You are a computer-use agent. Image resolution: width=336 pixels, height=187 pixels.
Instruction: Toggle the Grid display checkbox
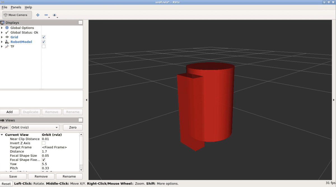(x=44, y=37)
